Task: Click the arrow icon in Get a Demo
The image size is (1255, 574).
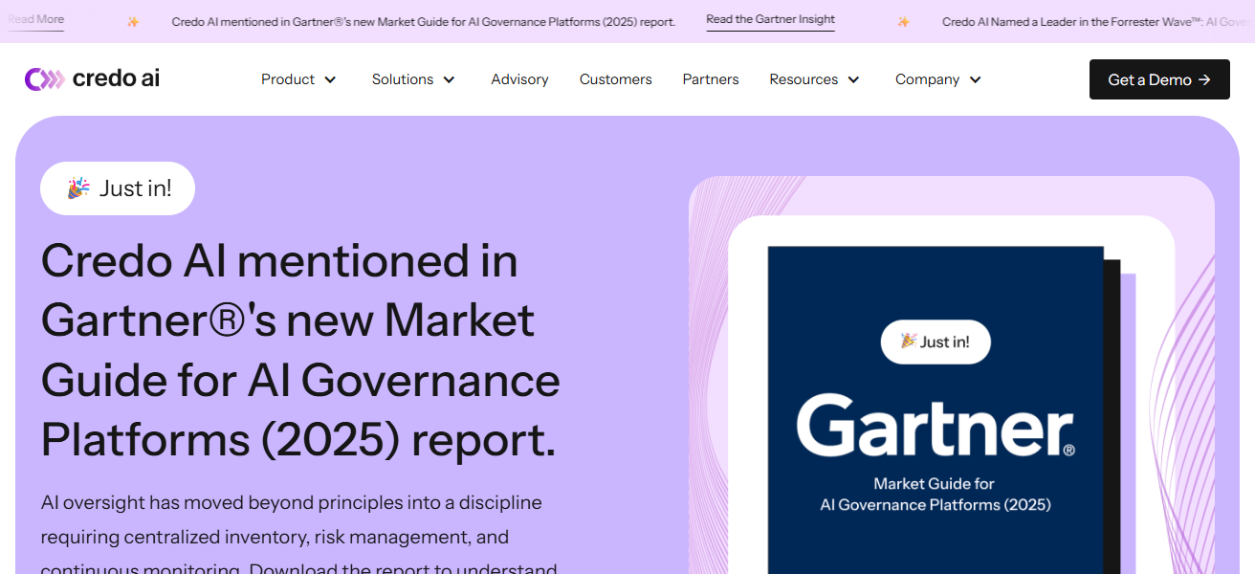Action: click(x=1204, y=80)
